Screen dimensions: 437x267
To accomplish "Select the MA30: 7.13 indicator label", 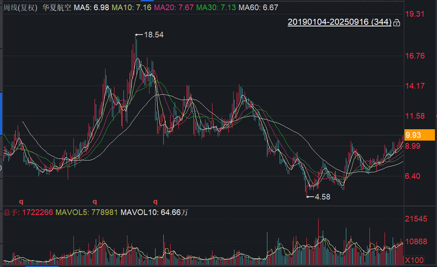I will pyautogui.click(x=216, y=7).
